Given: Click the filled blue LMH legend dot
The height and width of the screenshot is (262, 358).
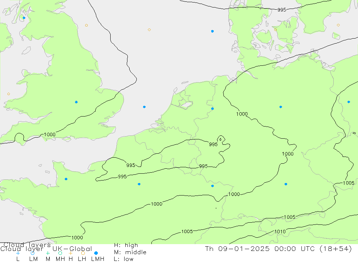Looking at the screenshot, I should pyautogui.click(x=96, y=253).
